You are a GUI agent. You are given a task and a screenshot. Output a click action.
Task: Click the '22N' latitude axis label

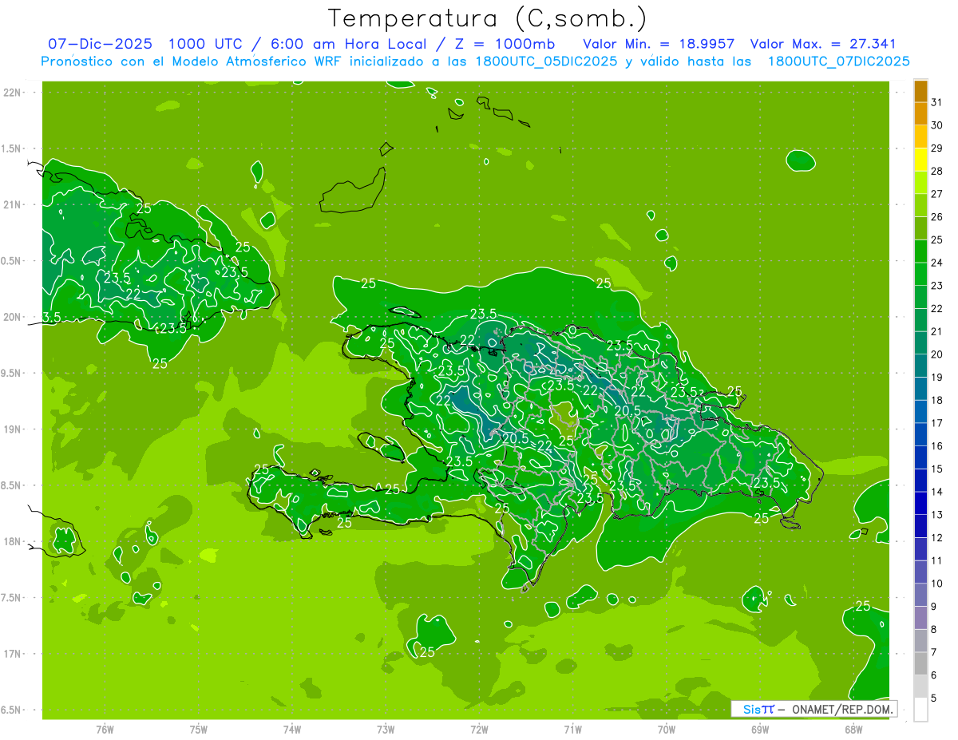pos(13,93)
